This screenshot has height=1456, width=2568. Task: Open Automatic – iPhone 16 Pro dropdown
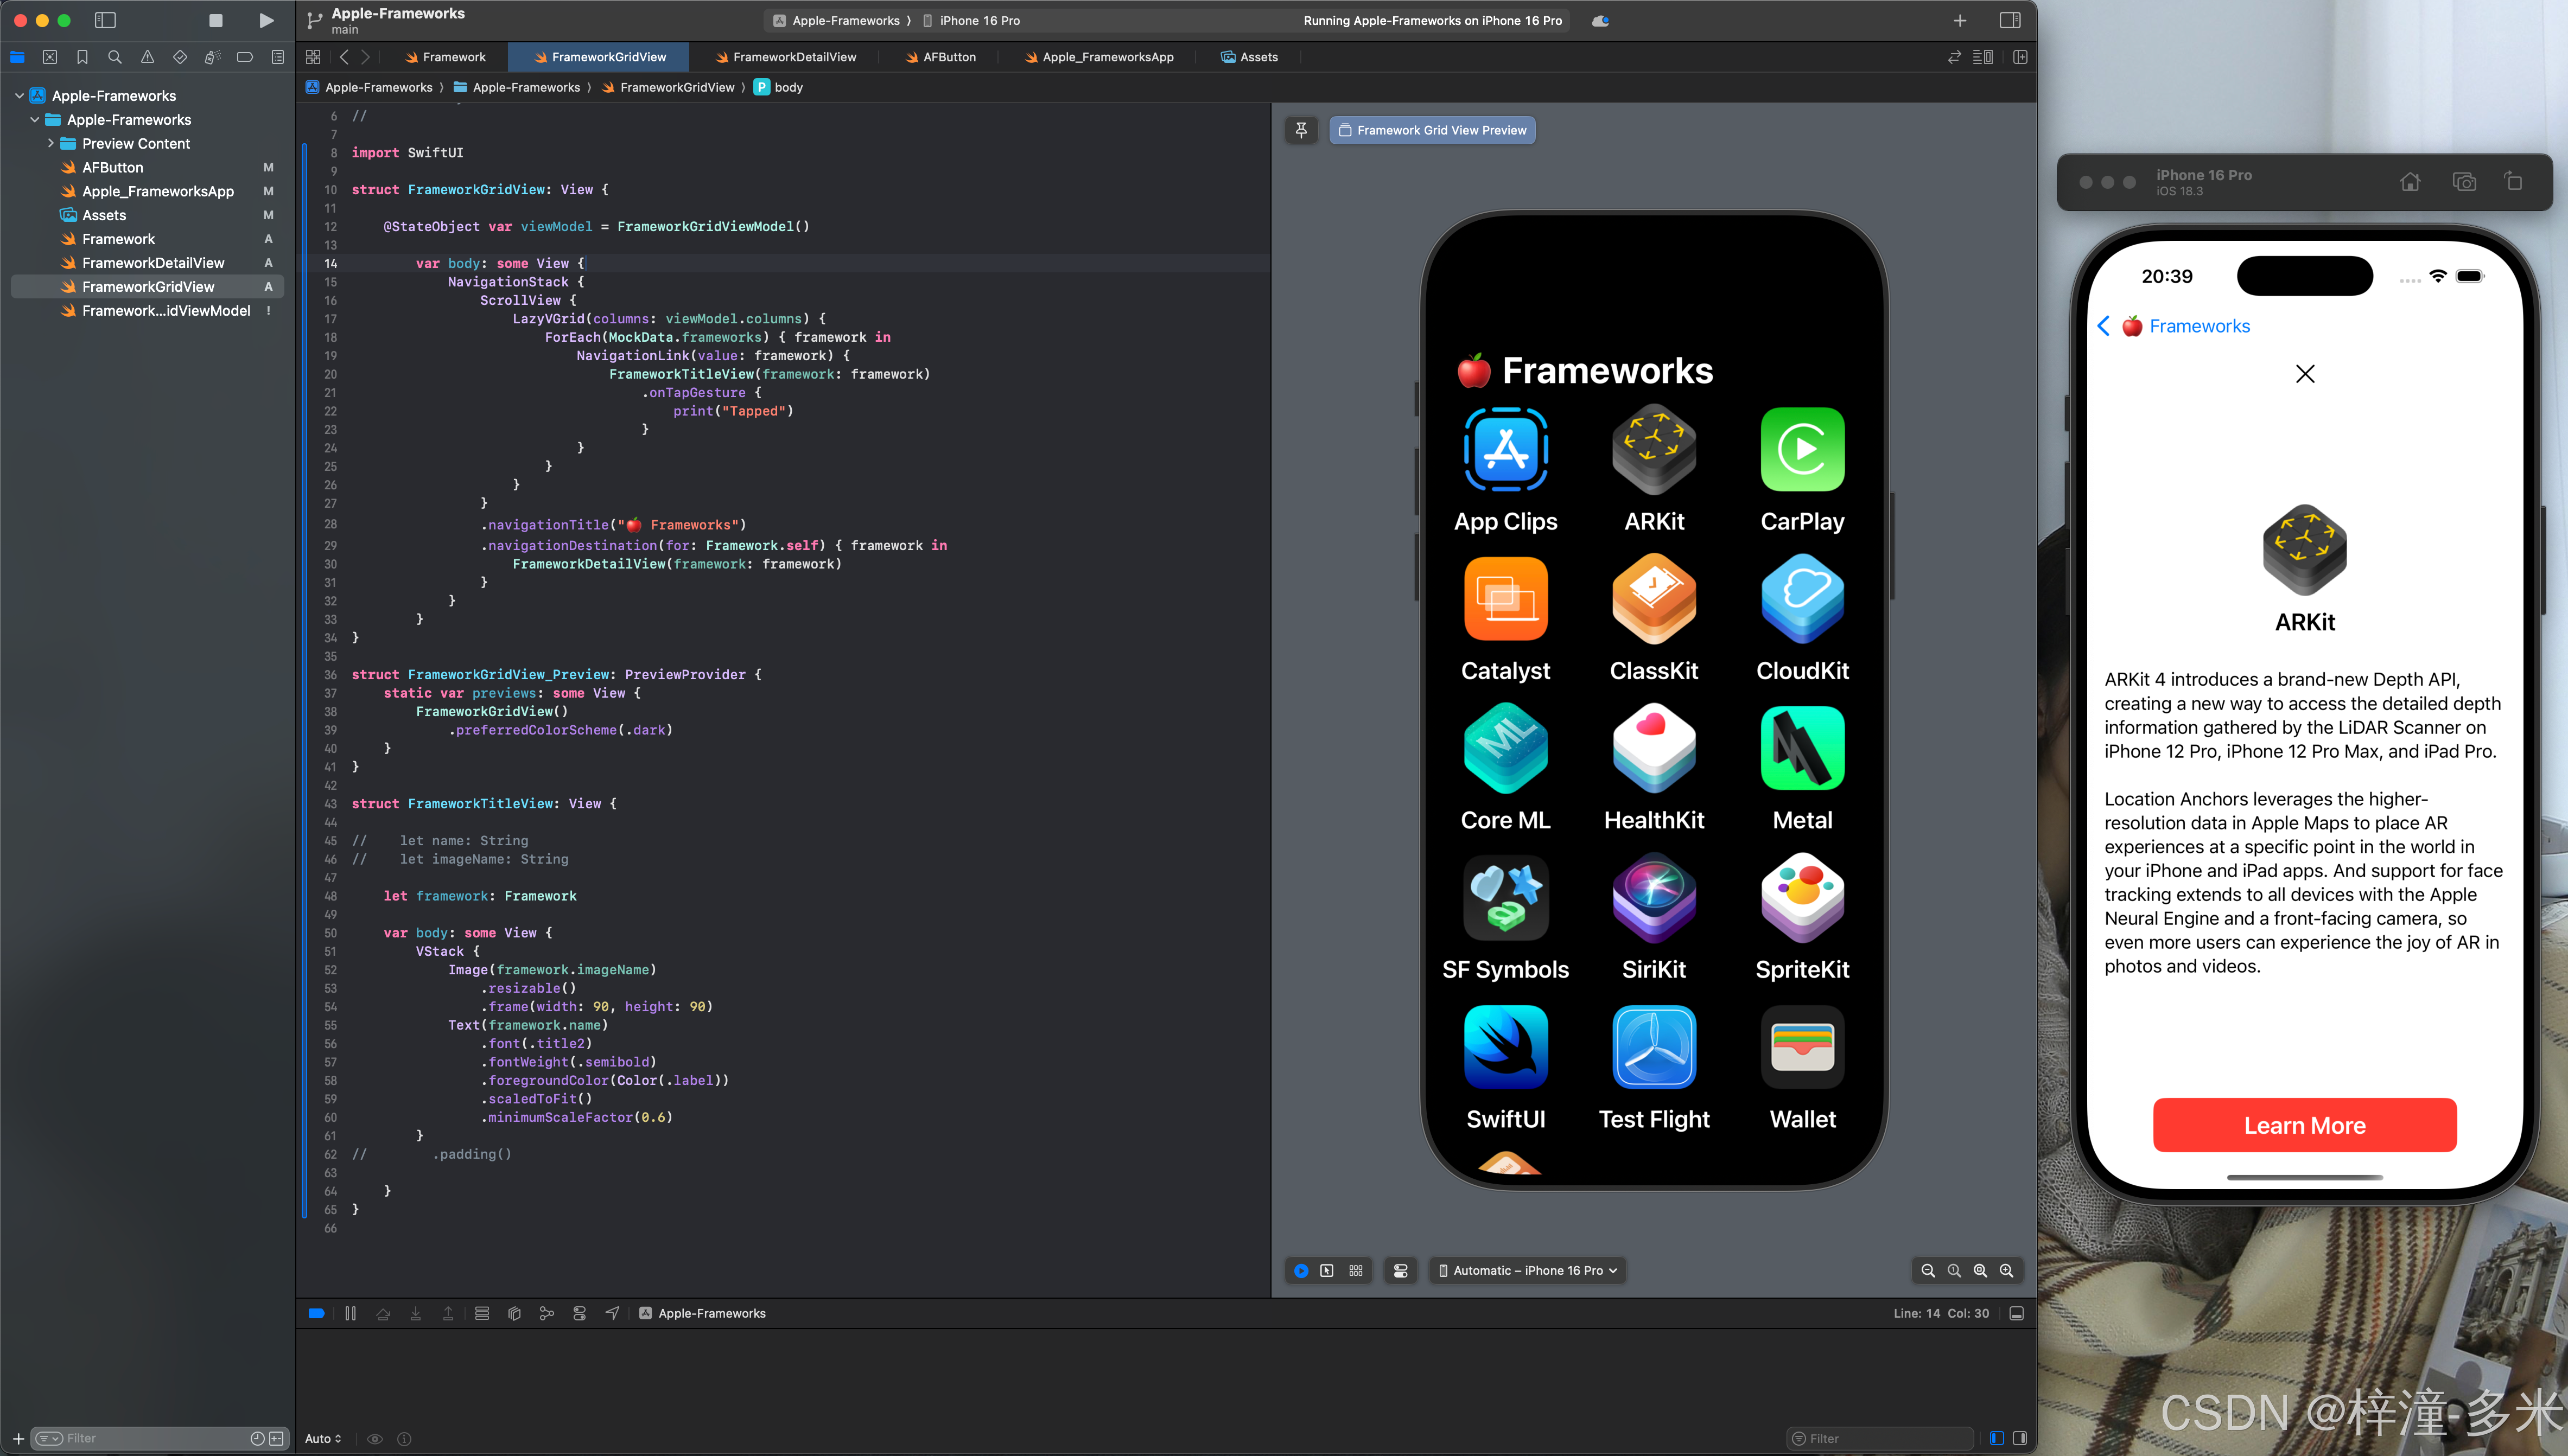click(1528, 1270)
